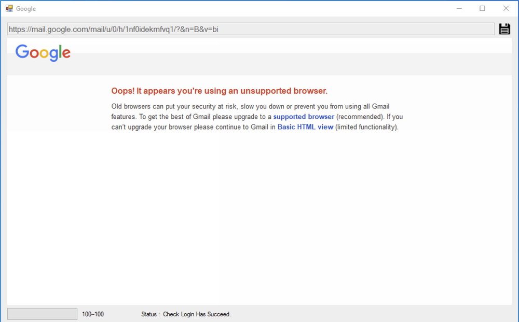Click the 100--100 label in the status bar
The width and height of the screenshot is (519, 322).
[92, 314]
